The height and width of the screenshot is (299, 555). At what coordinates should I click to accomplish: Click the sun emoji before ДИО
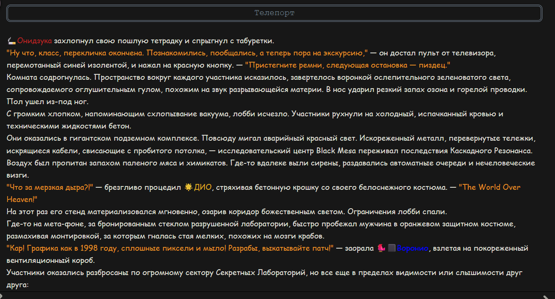point(188,187)
